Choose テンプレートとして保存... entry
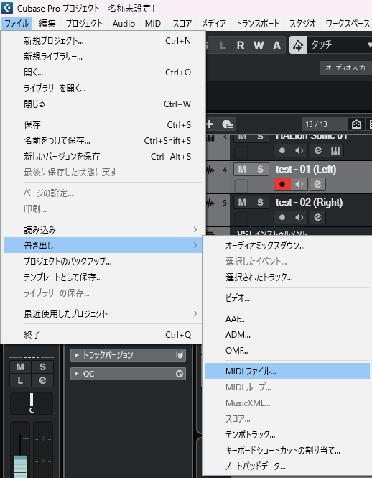Screen dimensions: 372x478 [x=103, y=277]
